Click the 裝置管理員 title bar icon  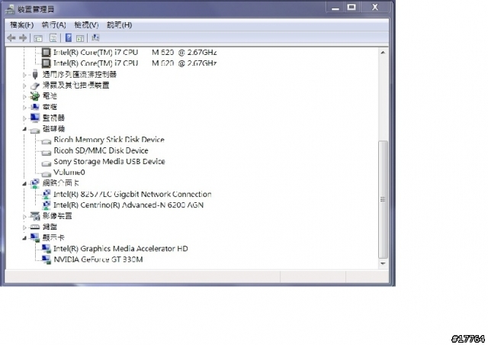coord(10,9)
